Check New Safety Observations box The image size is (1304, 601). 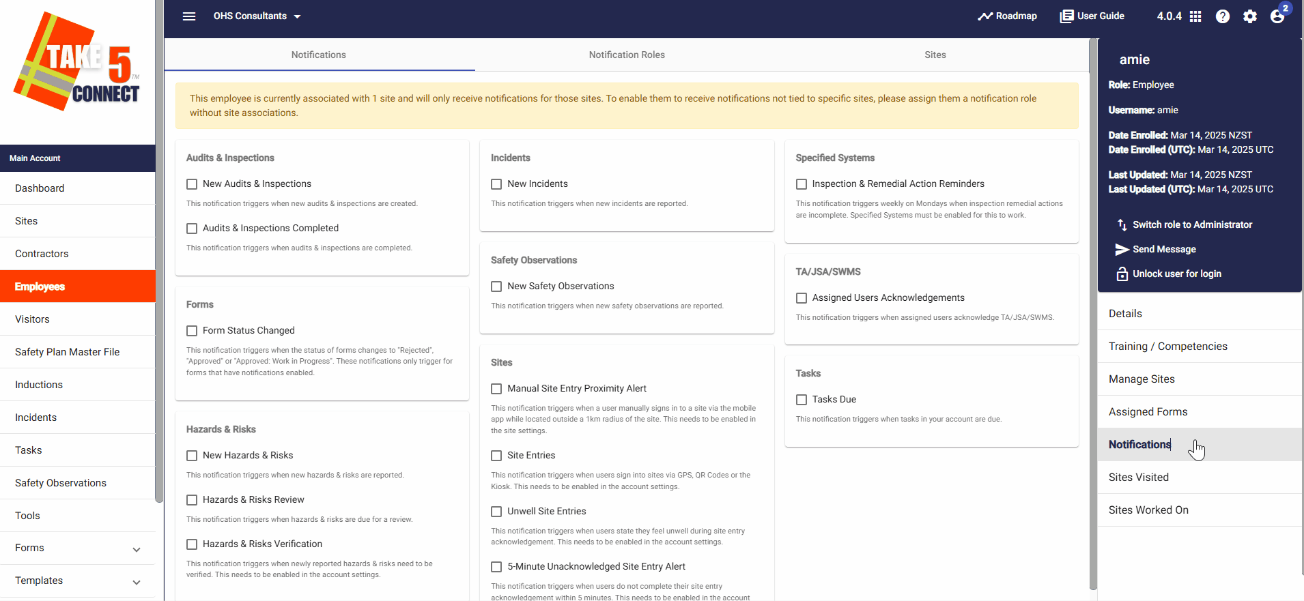click(496, 287)
